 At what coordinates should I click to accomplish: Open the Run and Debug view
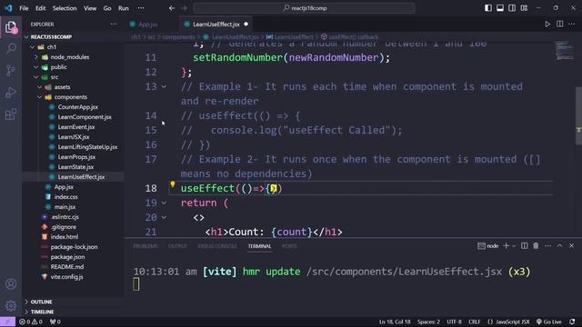(11, 93)
